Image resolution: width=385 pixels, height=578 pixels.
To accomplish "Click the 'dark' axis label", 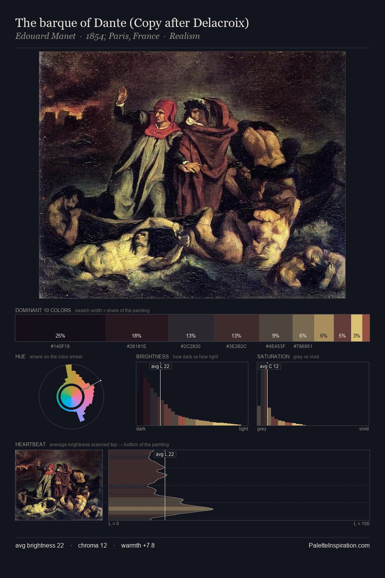I will [x=141, y=429].
